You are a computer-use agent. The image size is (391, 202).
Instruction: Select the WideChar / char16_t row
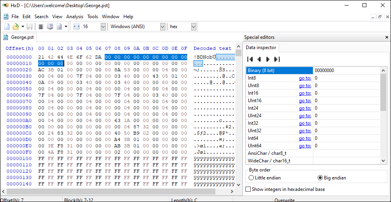pos(313,161)
